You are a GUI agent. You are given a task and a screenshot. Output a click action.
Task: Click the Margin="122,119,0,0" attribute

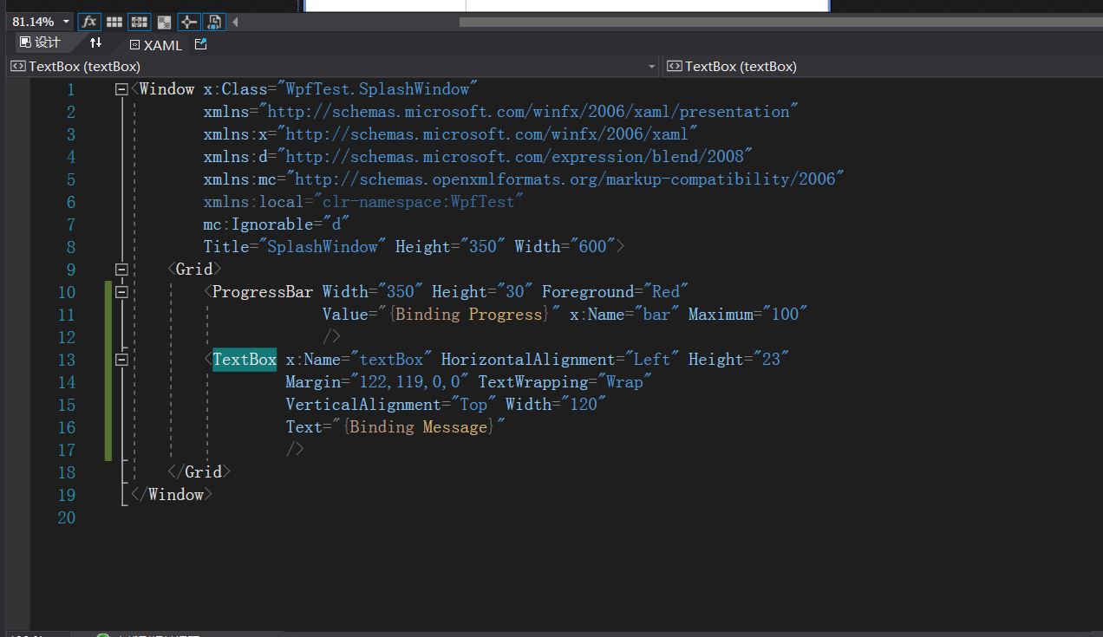coord(377,382)
